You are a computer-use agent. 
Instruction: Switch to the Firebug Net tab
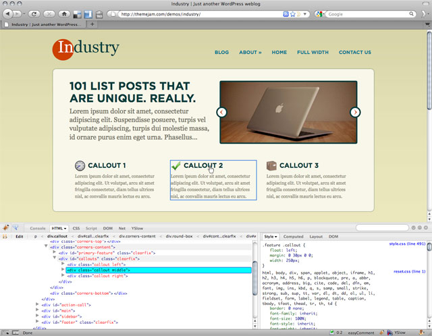click(122, 228)
